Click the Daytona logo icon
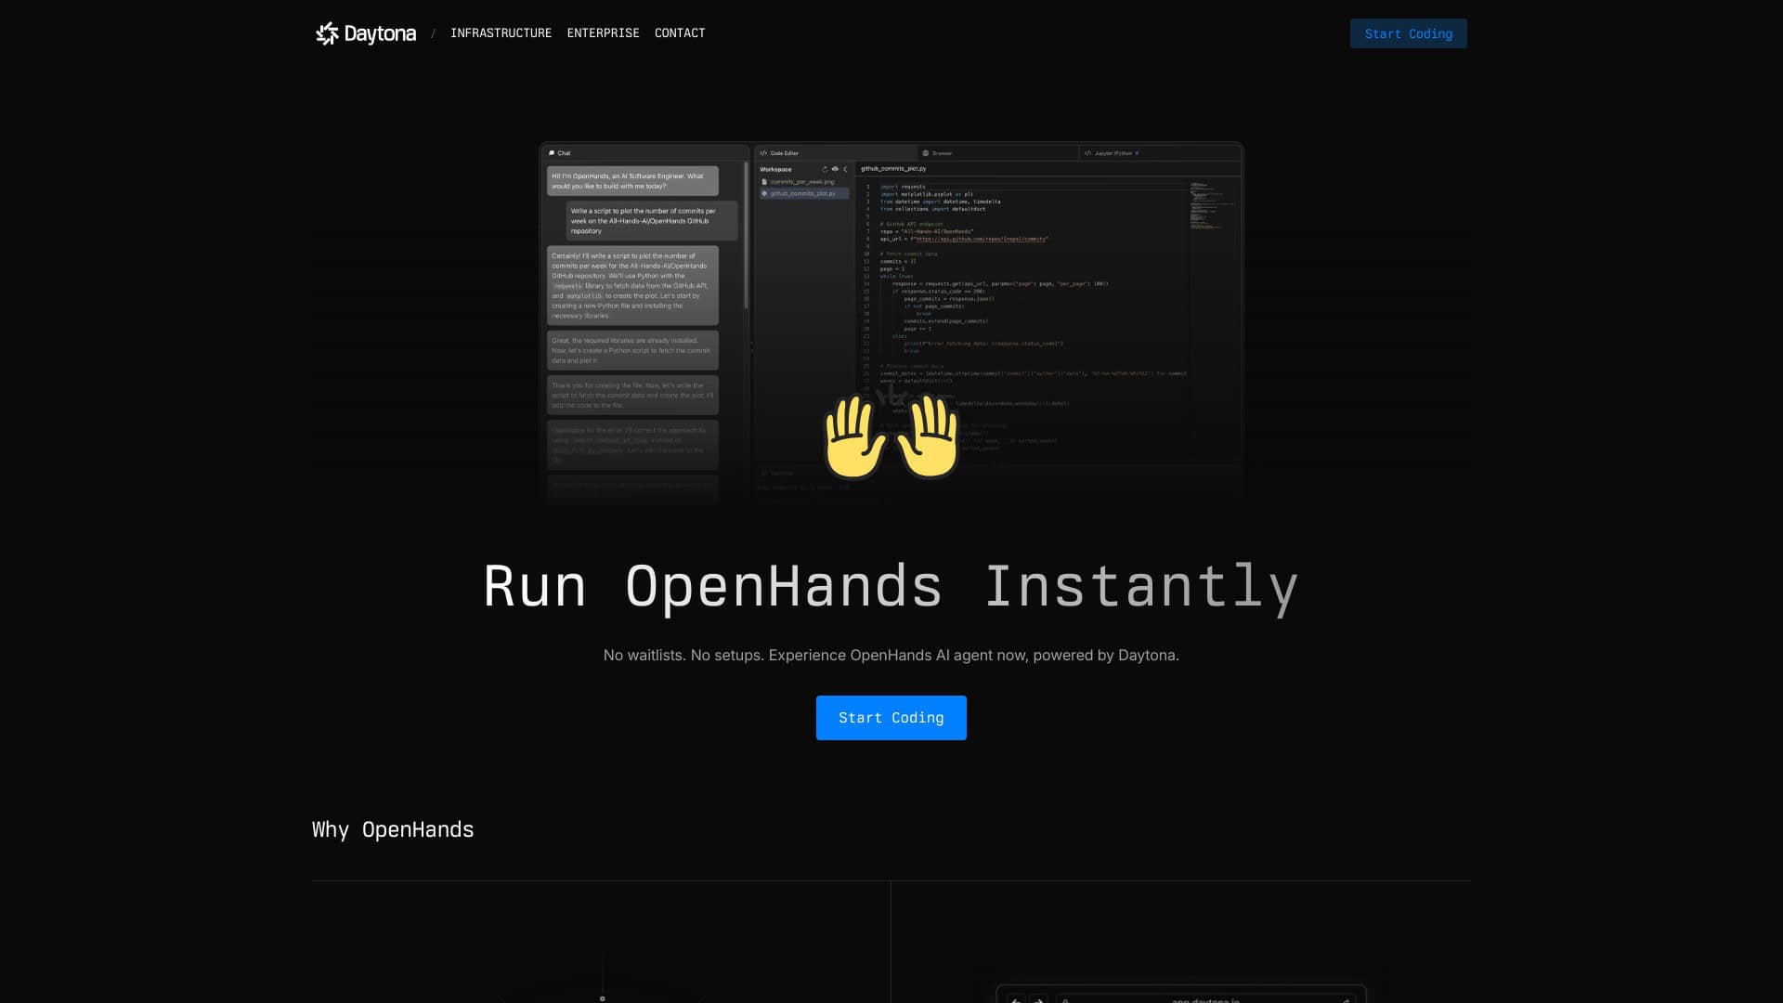The image size is (1783, 1003). click(x=327, y=33)
